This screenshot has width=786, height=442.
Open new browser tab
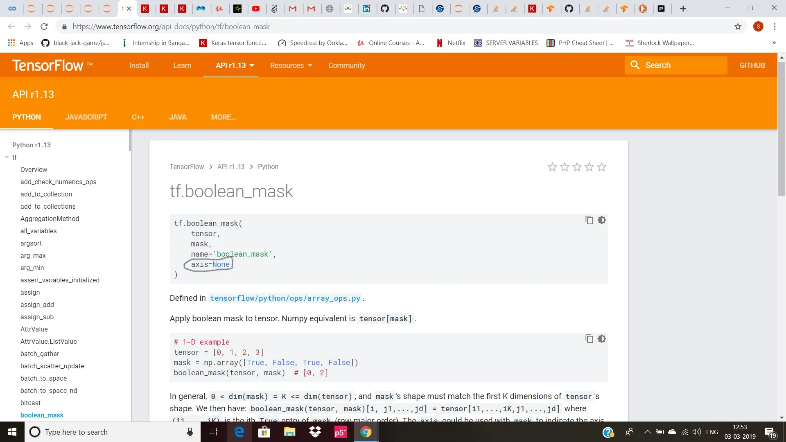click(x=683, y=9)
